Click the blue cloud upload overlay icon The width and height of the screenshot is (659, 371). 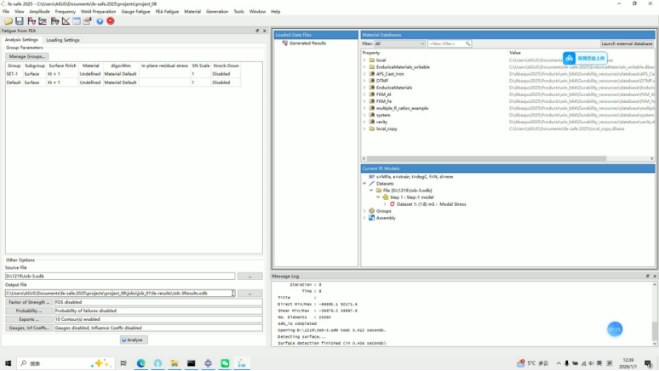(569, 59)
